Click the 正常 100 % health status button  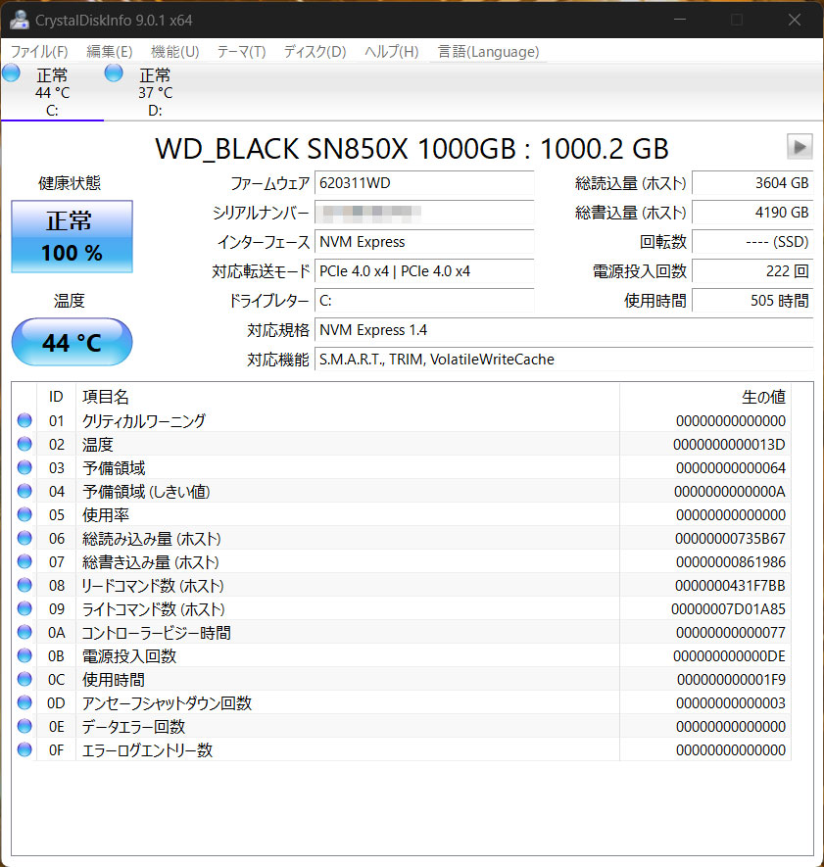pyautogui.click(x=72, y=237)
